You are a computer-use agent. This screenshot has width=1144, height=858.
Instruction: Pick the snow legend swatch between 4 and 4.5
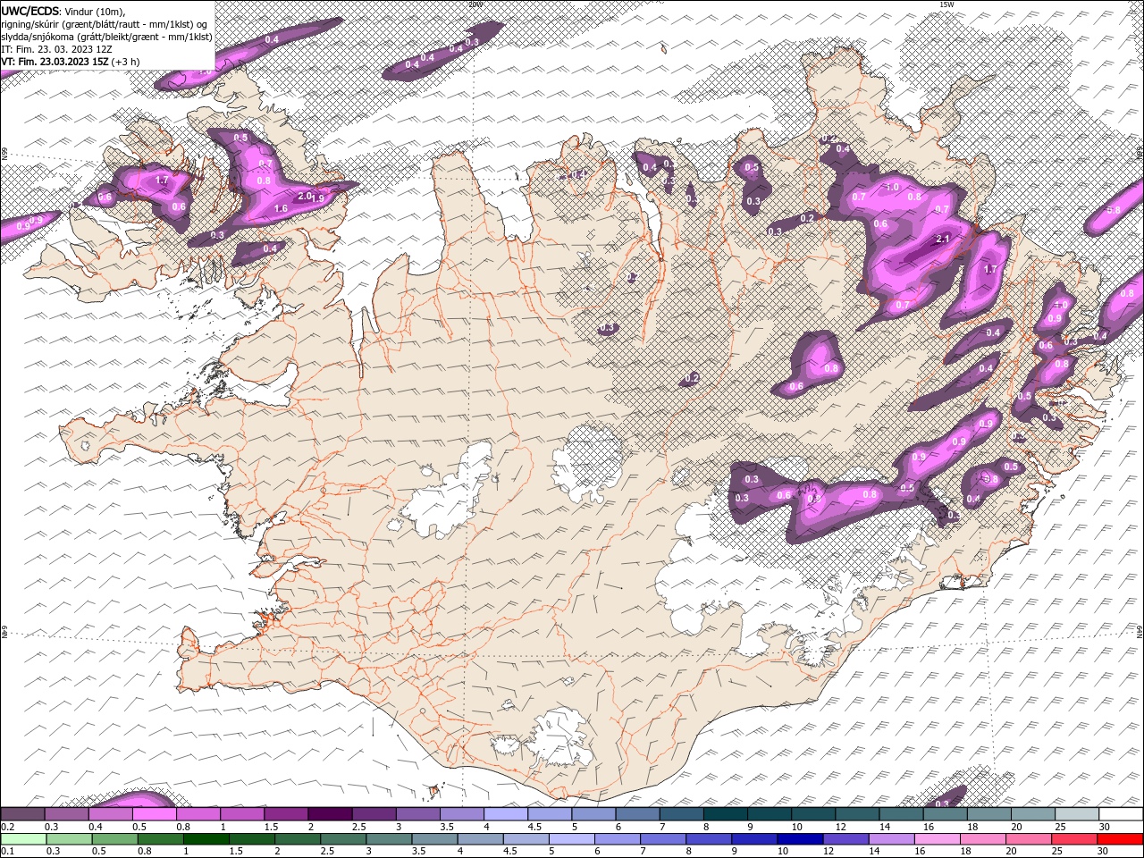pyautogui.click(x=505, y=814)
